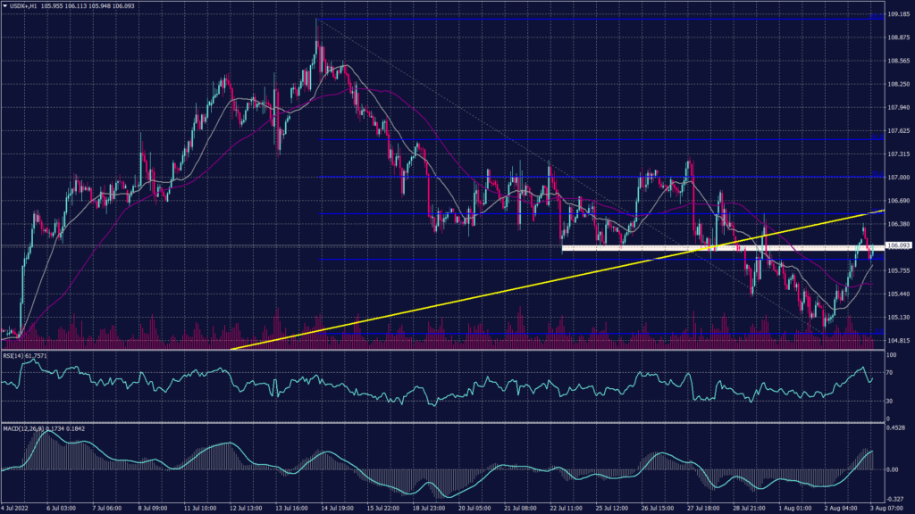The image size is (915, 514).
Task: Click the MACD 0.00 scale label
Action: point(894,468)
